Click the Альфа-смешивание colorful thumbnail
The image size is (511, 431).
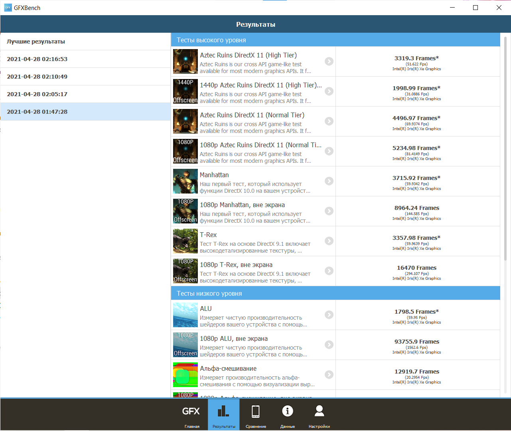coord(185,375)
